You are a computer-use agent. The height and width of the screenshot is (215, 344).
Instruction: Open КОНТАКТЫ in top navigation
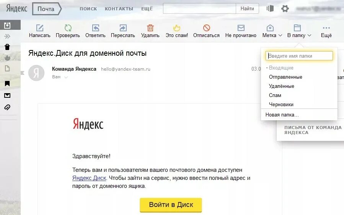(119, 9)
